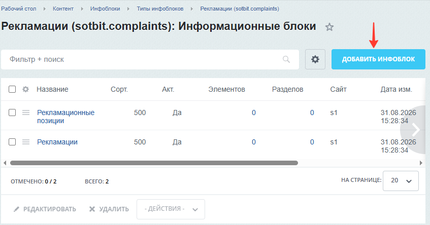Sort by Разделов column header
Screen dimensions: 430x225
288,89
